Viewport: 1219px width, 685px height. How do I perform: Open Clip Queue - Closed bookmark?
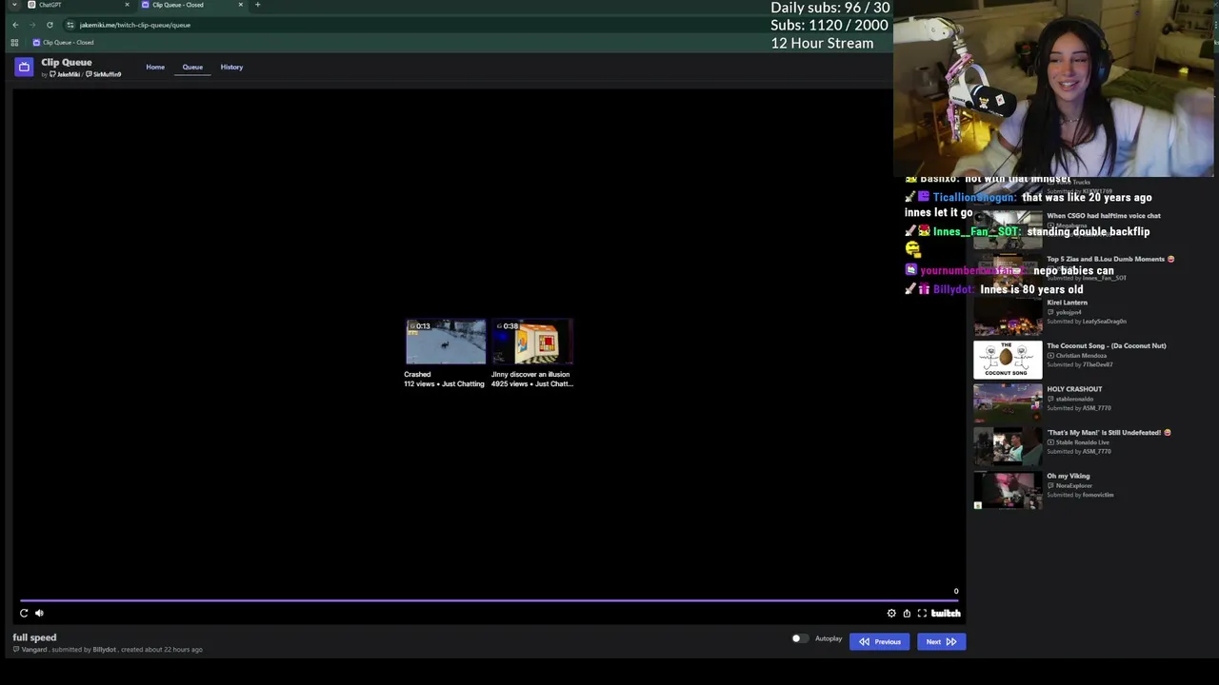[x=64, y=43]
